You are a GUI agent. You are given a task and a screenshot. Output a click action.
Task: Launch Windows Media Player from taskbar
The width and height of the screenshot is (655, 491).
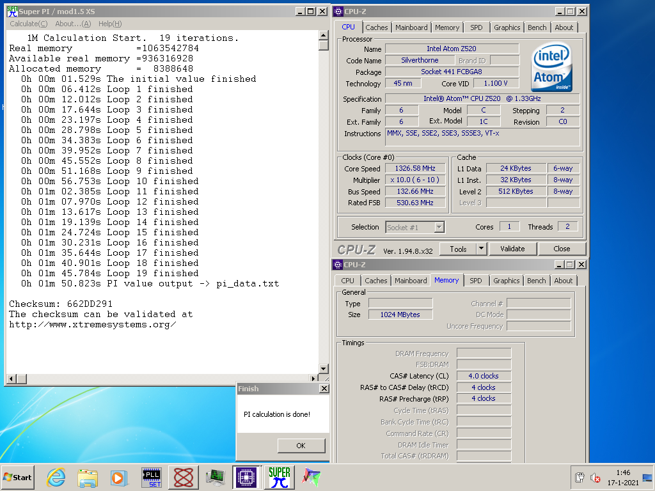tap(119, 478)
